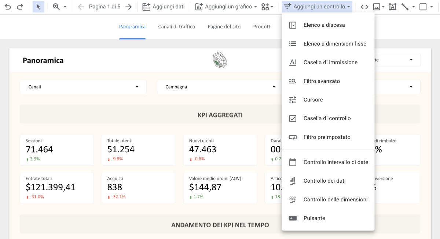
Task: Go to the next page arrow
Action: (128, 7)
